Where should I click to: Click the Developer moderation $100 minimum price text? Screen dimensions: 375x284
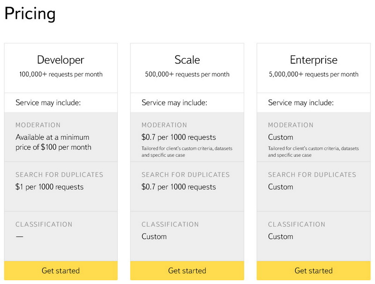53,142
